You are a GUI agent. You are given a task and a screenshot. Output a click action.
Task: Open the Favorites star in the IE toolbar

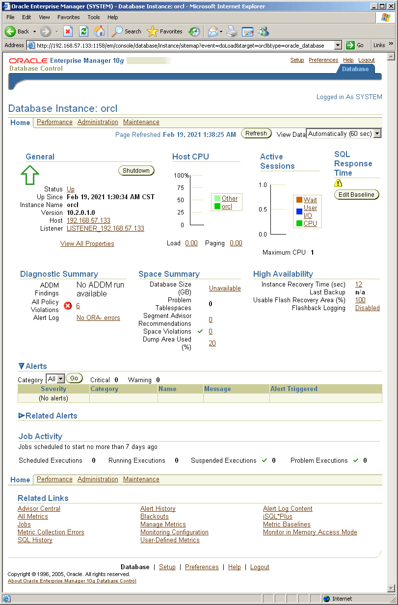coord(165,31)
